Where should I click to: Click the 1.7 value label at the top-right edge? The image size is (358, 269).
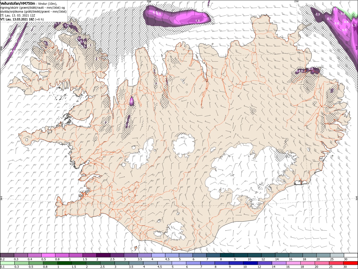[354, 25]
